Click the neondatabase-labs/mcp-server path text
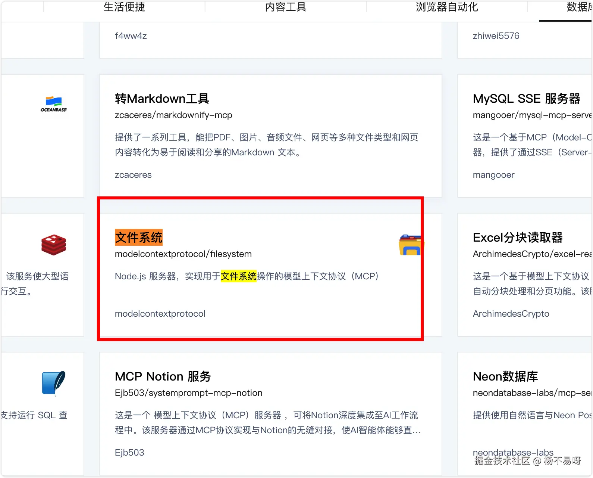The image size is (593, 478). click(532, 393)
